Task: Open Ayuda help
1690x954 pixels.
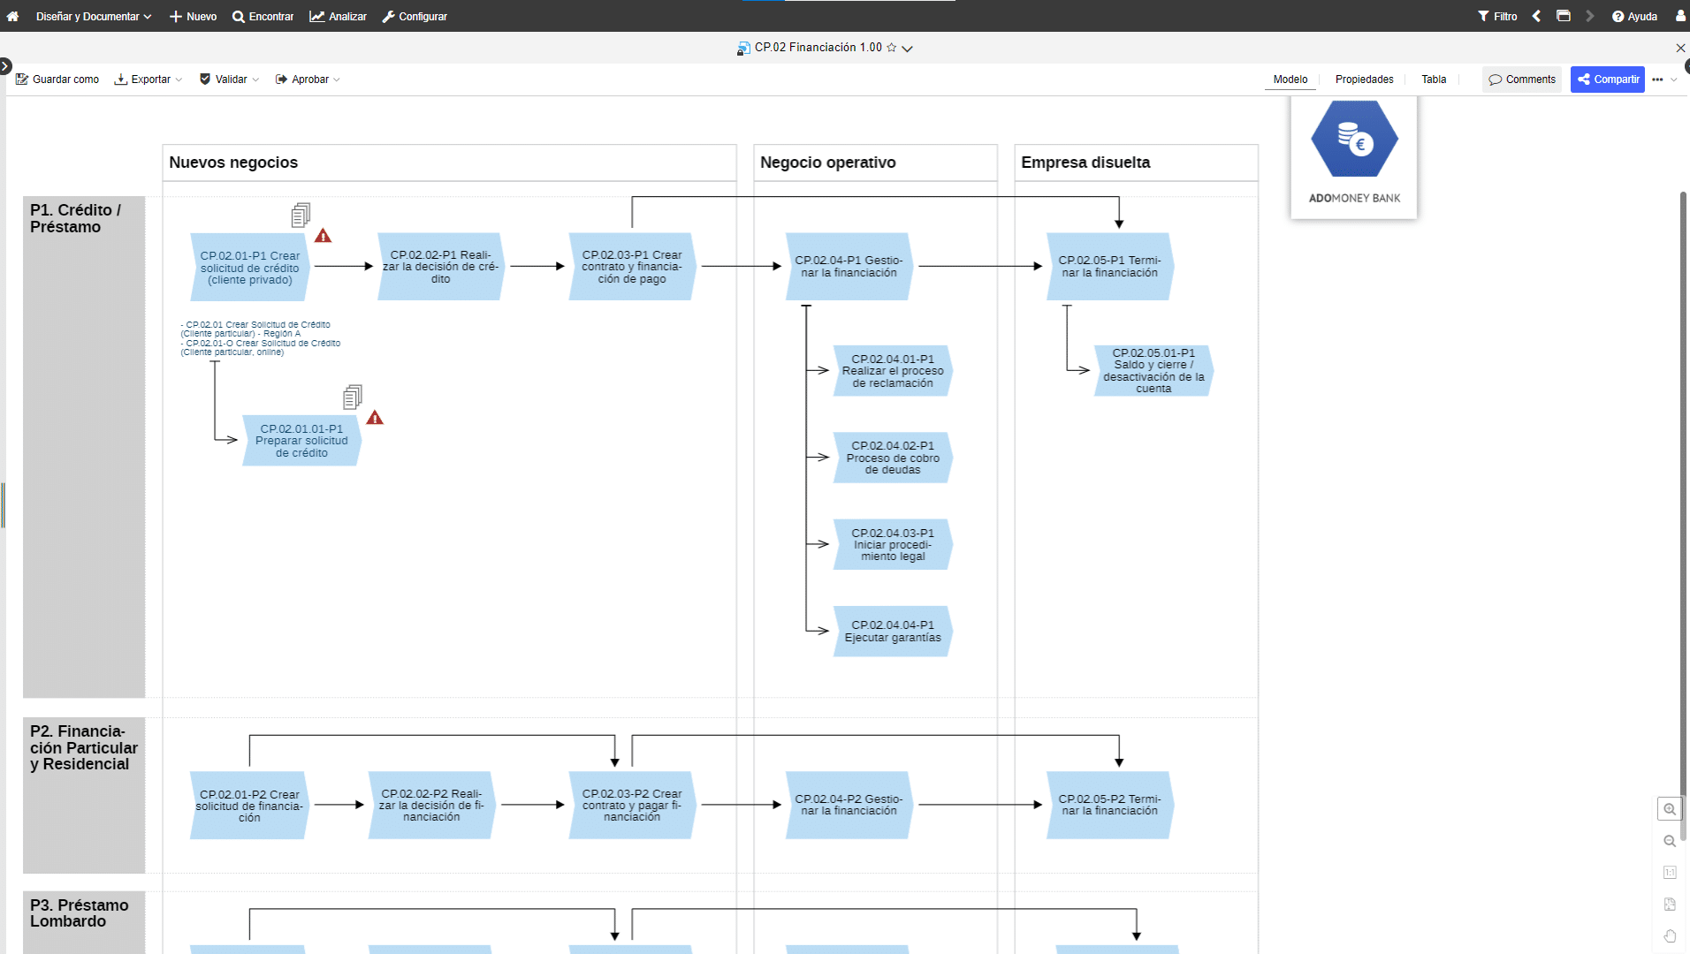Action: pyautogui.click(x=1634, y=16)
